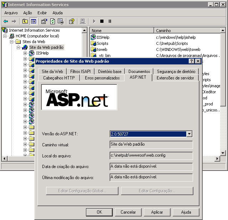Image resolution: width=228 pixels, height=220 pixels.
Task: Click the OK button
Action: pyautogui.click(x=99, y=212)
